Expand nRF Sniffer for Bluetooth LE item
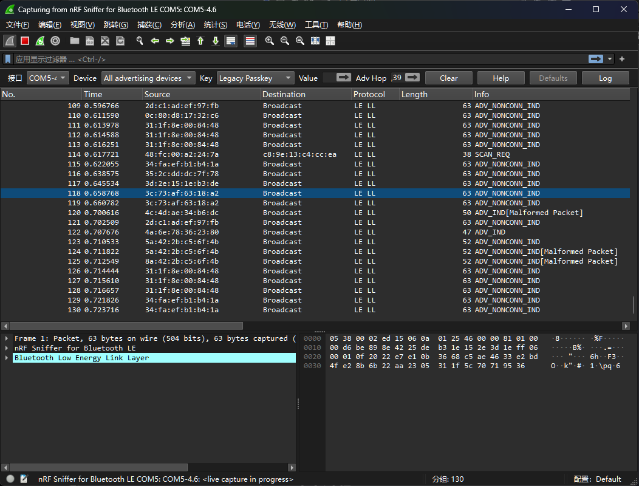The width and height of the screenshot is (639, 486). coord(7,347)
